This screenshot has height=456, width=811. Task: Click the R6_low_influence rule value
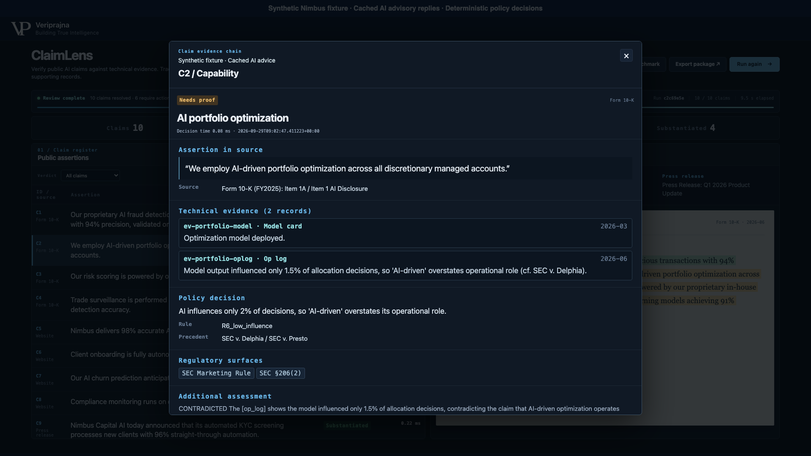(247, 326)
